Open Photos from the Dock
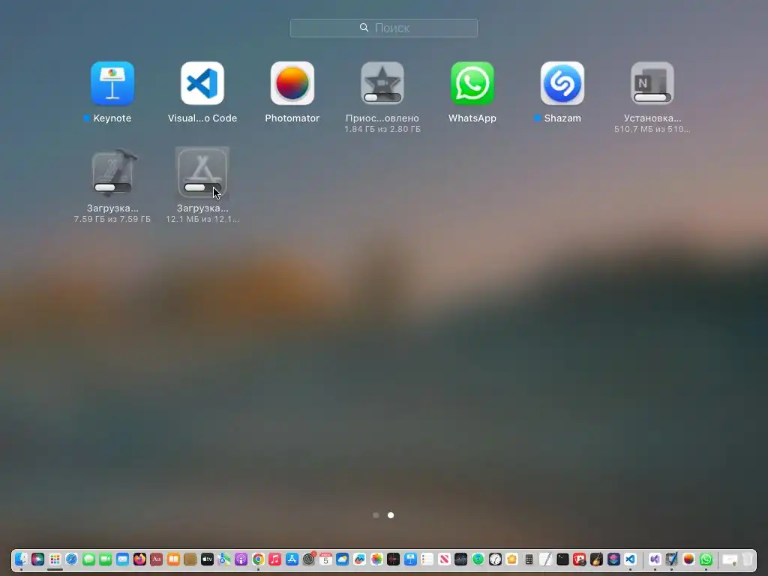 coord(376,559)
